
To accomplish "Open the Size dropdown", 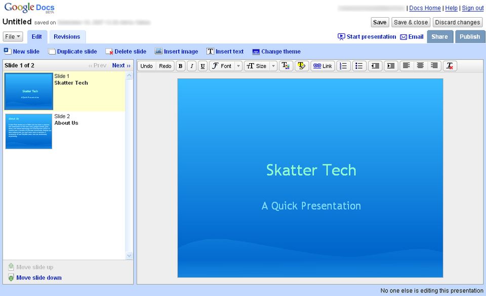I will (273, 66).
